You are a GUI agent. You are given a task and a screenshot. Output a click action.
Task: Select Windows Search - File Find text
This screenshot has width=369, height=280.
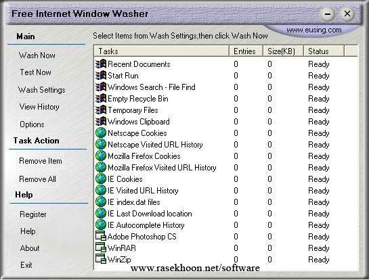tap(151, 87)
